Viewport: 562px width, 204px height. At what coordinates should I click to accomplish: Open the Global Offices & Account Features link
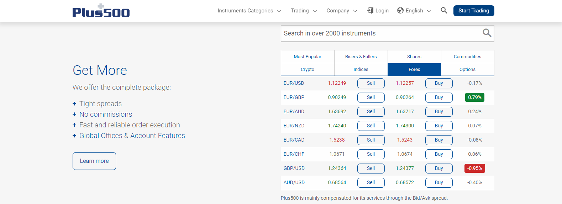(132, 136)
